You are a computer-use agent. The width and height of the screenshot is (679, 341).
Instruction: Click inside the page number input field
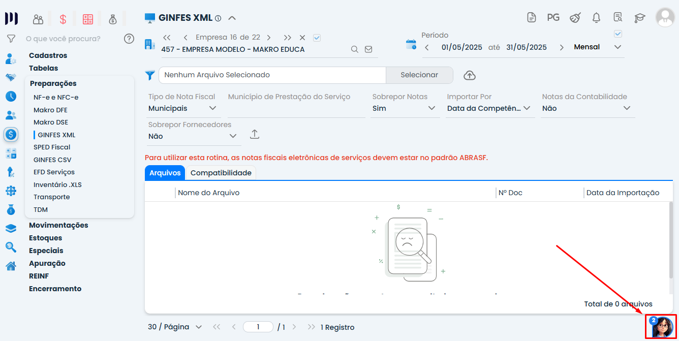point(258,327)
